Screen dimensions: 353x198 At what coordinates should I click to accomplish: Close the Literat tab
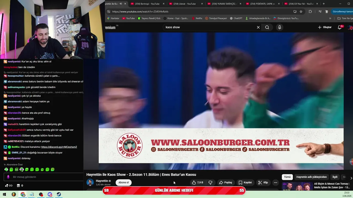pyautogui.click(x=202, y=4)
